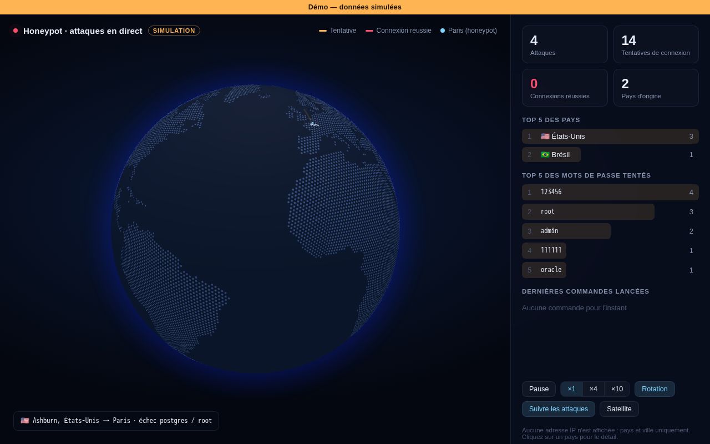This screenshot has height=444, width=710.
Task: Click Aucune commande pour l'instant text
Action: (574, 308)
